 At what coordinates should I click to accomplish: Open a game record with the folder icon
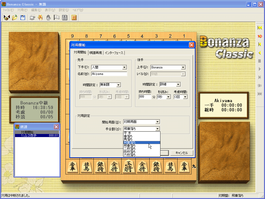pos(15,17)
